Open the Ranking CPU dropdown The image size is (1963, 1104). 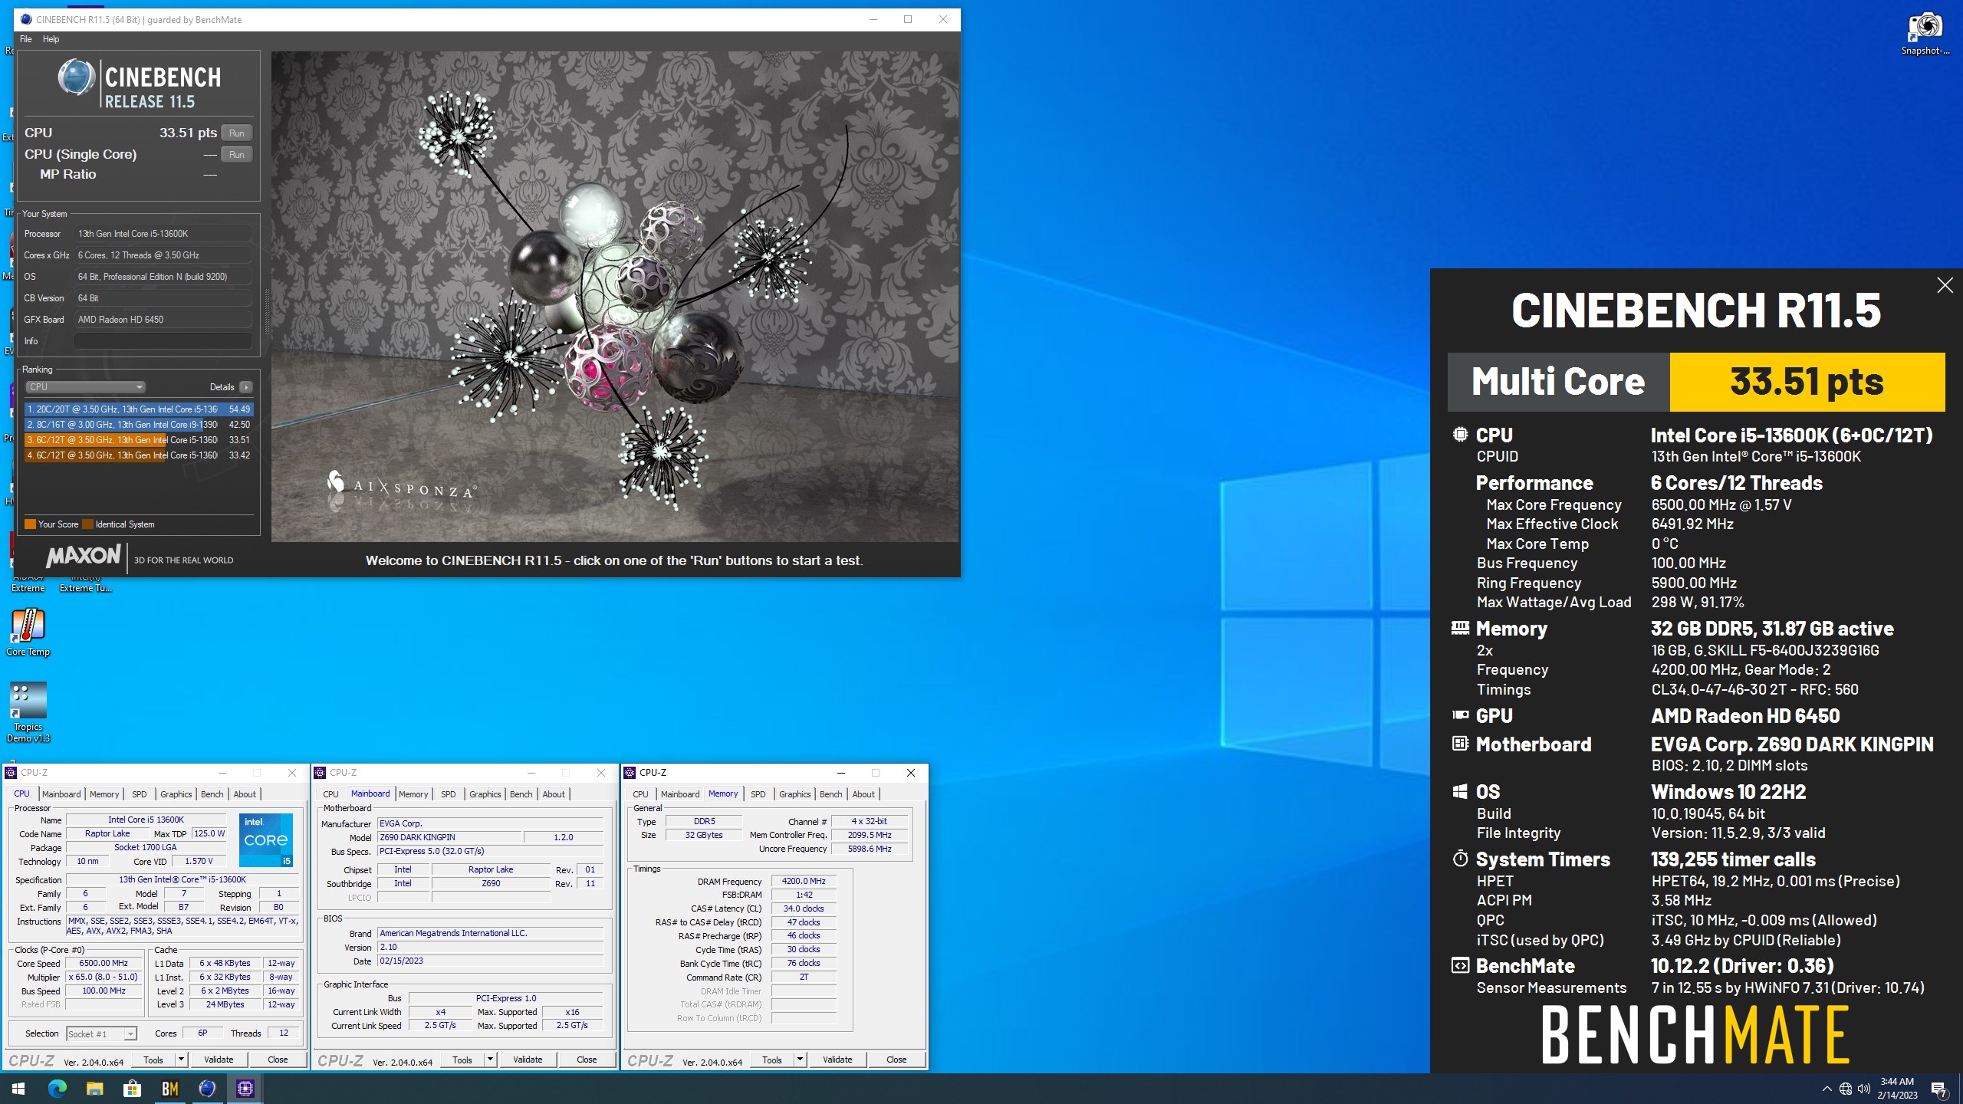(x=85, y=387)
